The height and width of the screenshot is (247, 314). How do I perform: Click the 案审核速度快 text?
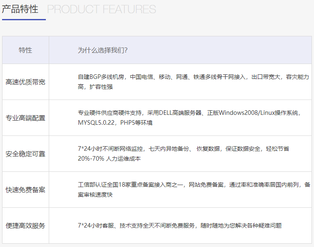[95, 195]
